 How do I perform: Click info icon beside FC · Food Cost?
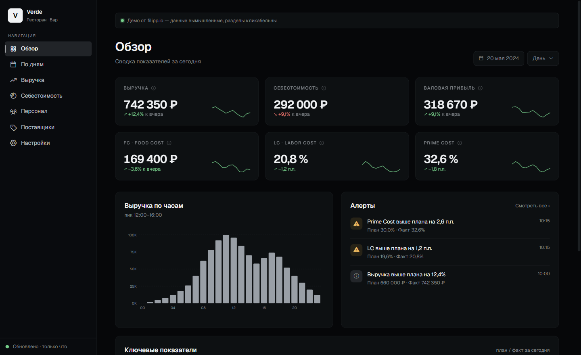click(169, 143)
